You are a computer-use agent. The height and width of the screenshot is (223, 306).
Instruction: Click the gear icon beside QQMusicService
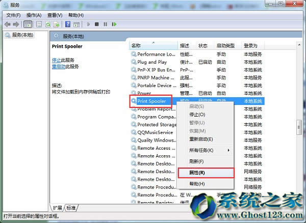coord(134,132)
